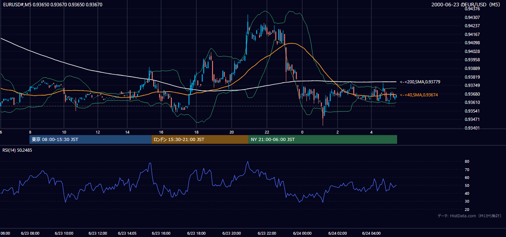The image size is (506, 237).
Task: Click the RSI(14) 50.2485 indicator label
Action: [17, 150]
